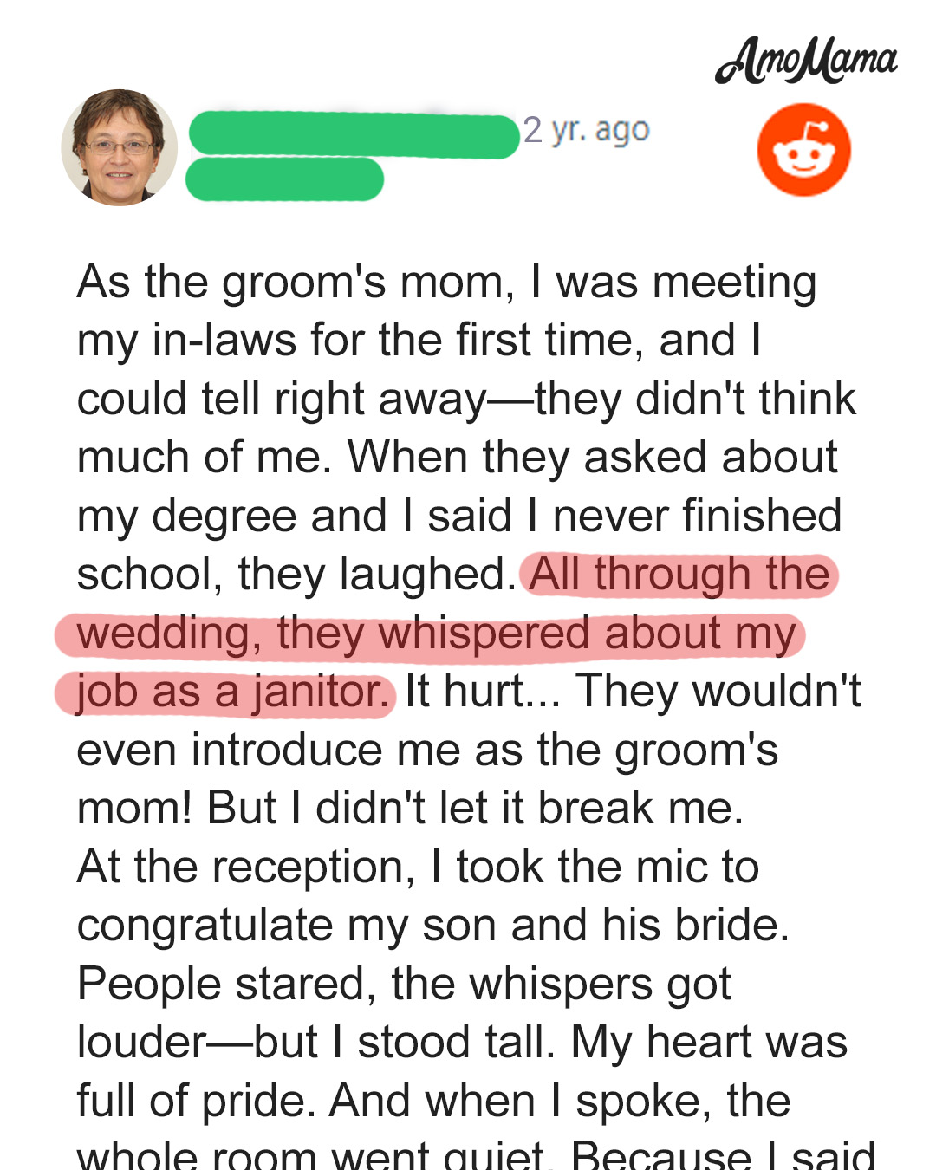
Task: Click "But I didn't let it break me."
Action: (x=475, y=809)
